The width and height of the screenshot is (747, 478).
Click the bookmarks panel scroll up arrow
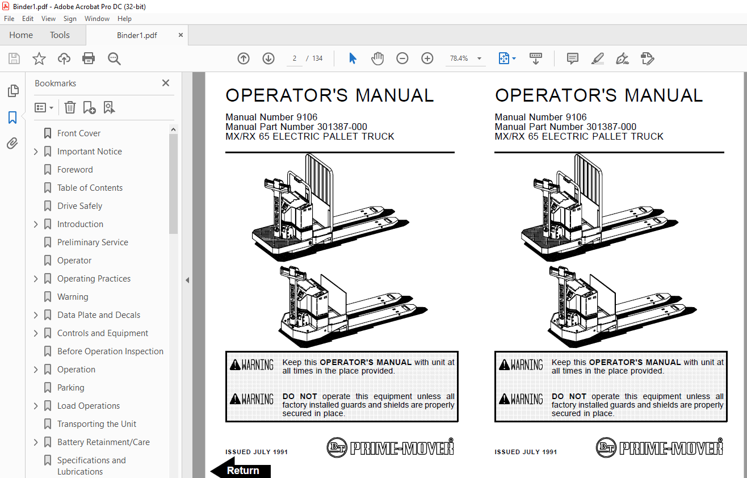click(x=173, y=129)
